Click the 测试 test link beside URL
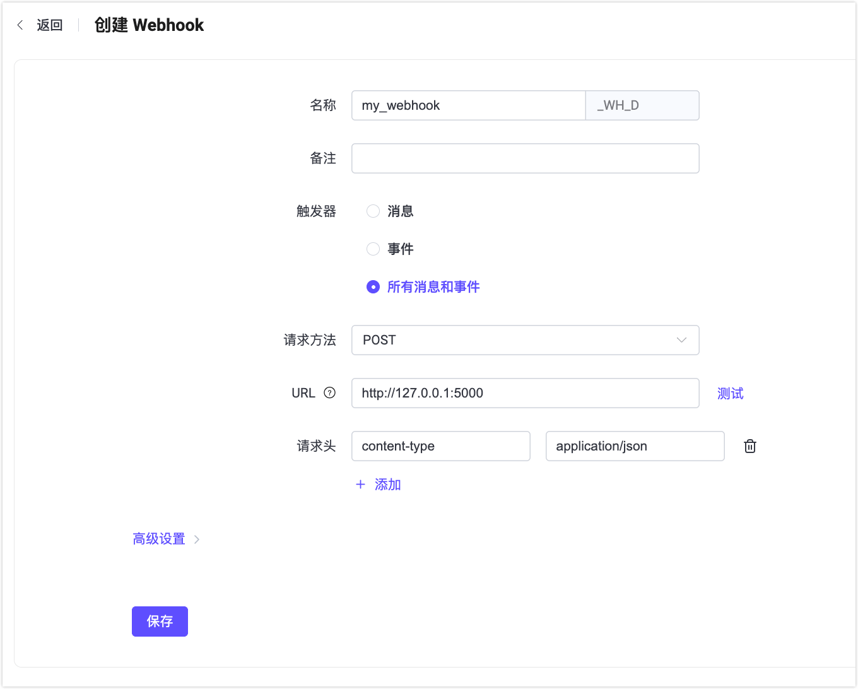The height and width of the screenshot is (689, 858). click(x=729, y=393)
